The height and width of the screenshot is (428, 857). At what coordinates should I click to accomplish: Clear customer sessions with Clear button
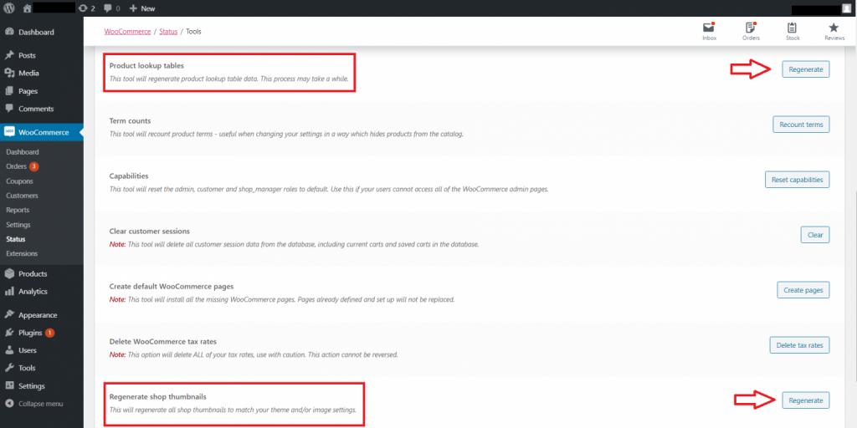(815, 235)
